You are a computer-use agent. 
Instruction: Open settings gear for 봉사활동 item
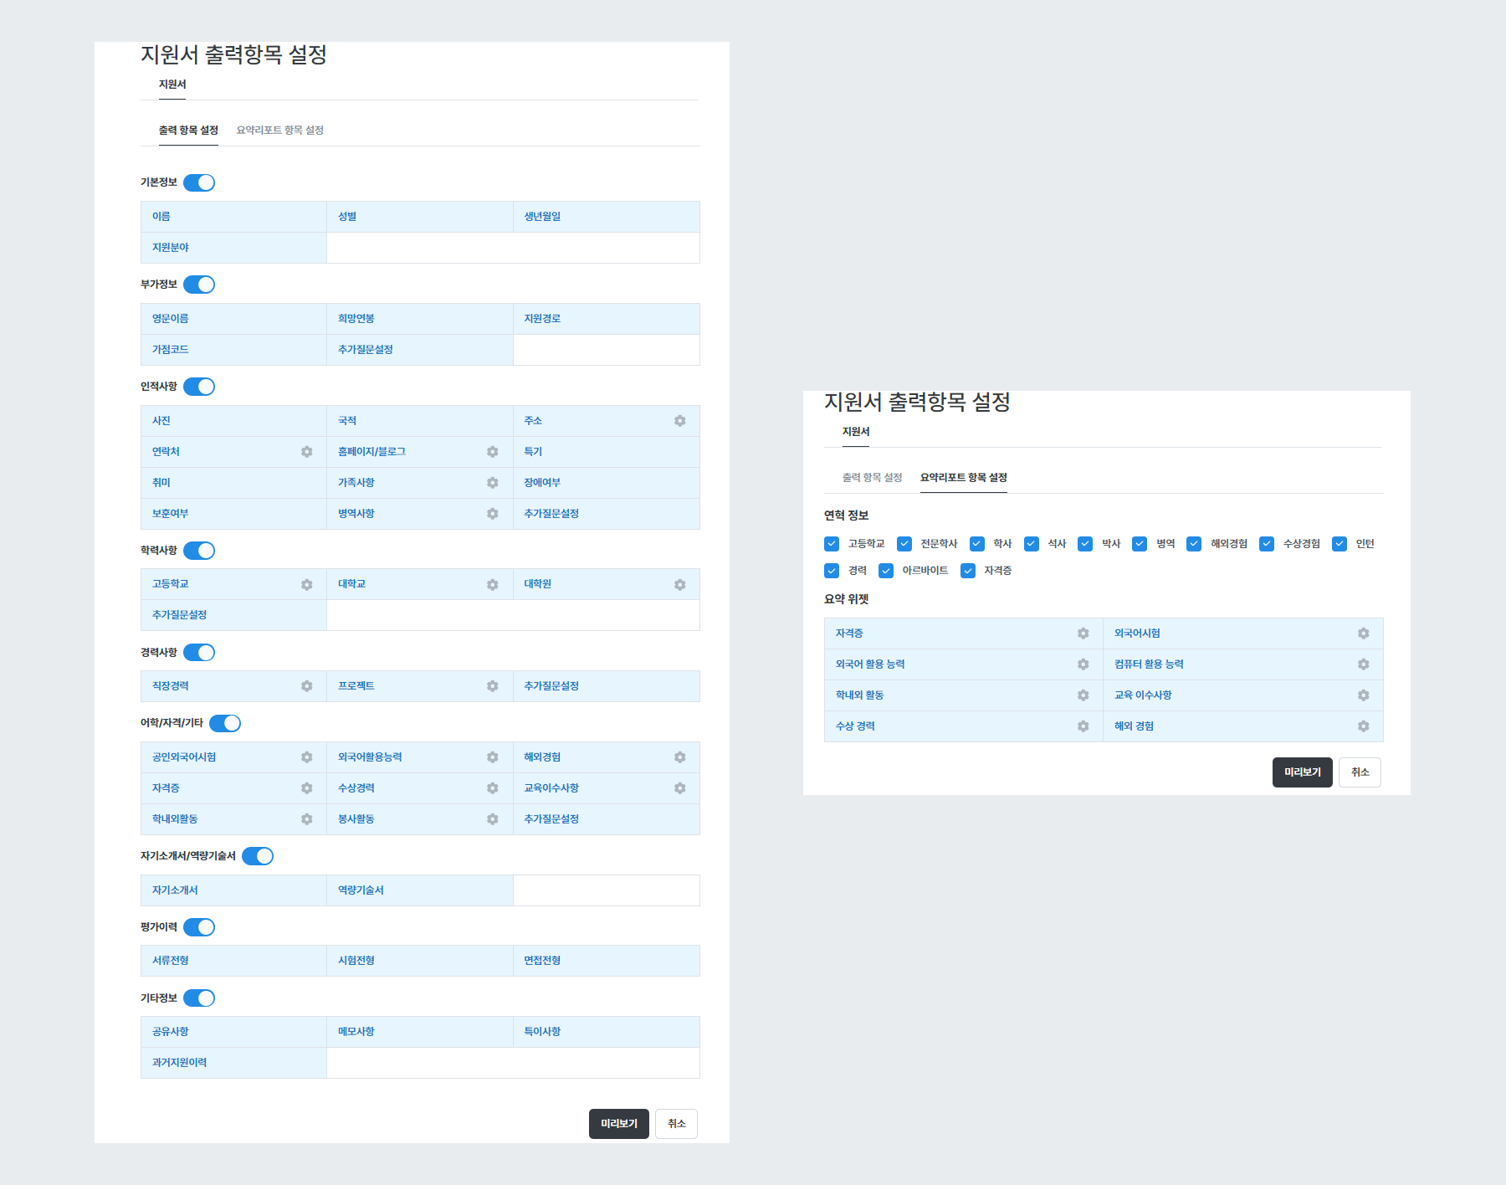coord(493,819)
